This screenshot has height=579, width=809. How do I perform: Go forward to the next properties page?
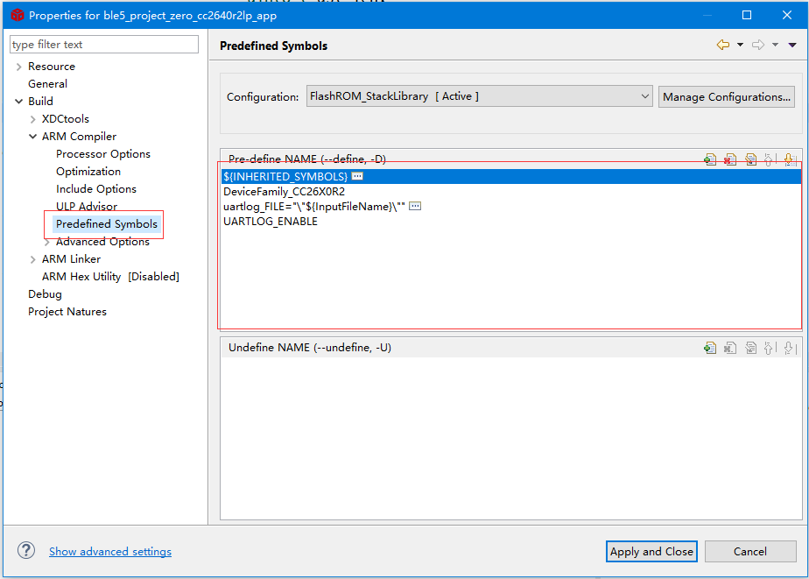tap(758, 45)
